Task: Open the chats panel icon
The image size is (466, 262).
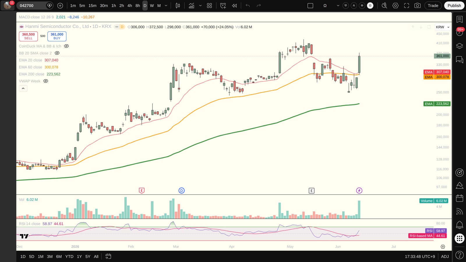Action: pos(460,60)
